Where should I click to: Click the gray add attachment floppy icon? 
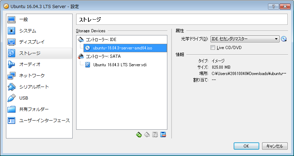coord(155,135)
